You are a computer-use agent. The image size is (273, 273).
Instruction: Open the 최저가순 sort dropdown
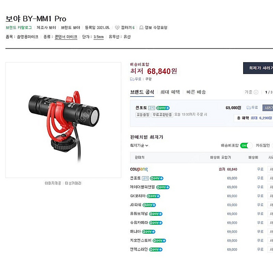(139, 145)
